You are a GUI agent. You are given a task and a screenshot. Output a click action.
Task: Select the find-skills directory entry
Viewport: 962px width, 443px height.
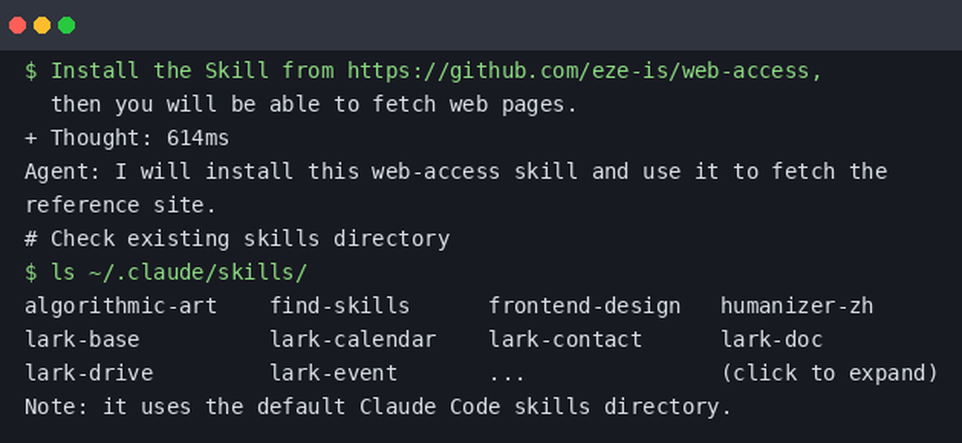tap(340, 306)
